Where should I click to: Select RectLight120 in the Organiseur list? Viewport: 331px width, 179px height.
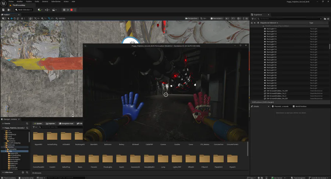pos(290,52)
